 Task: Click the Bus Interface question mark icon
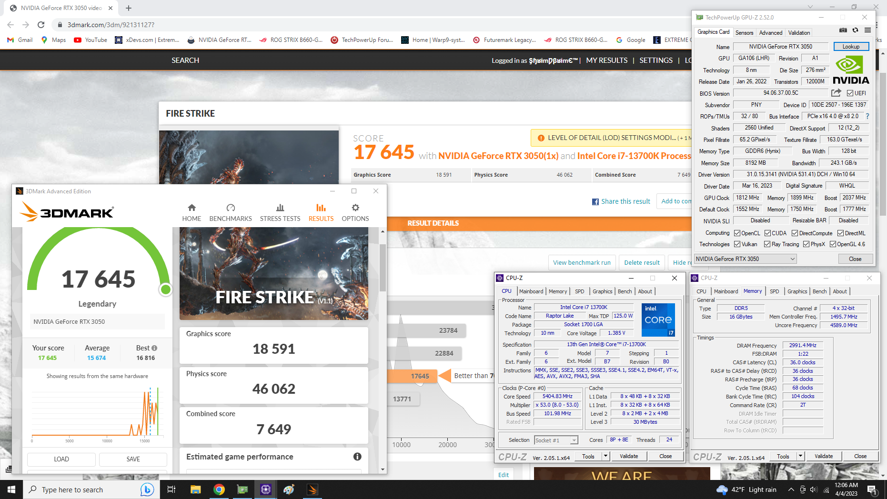867,116
